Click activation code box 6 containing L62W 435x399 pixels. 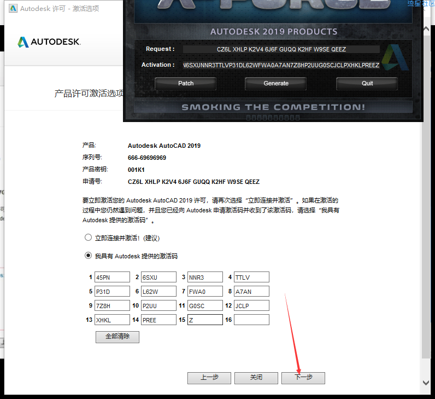(x=158, y=291)
